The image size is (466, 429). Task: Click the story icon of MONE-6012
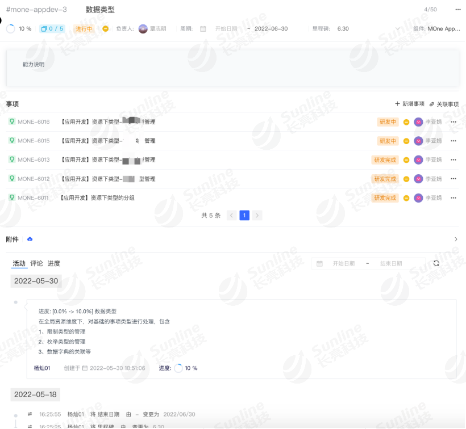[11, 179]
